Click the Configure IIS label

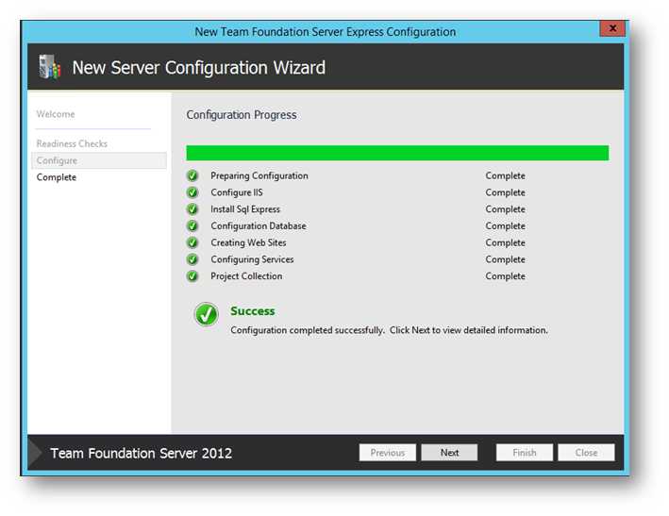[x=237, y=192]
